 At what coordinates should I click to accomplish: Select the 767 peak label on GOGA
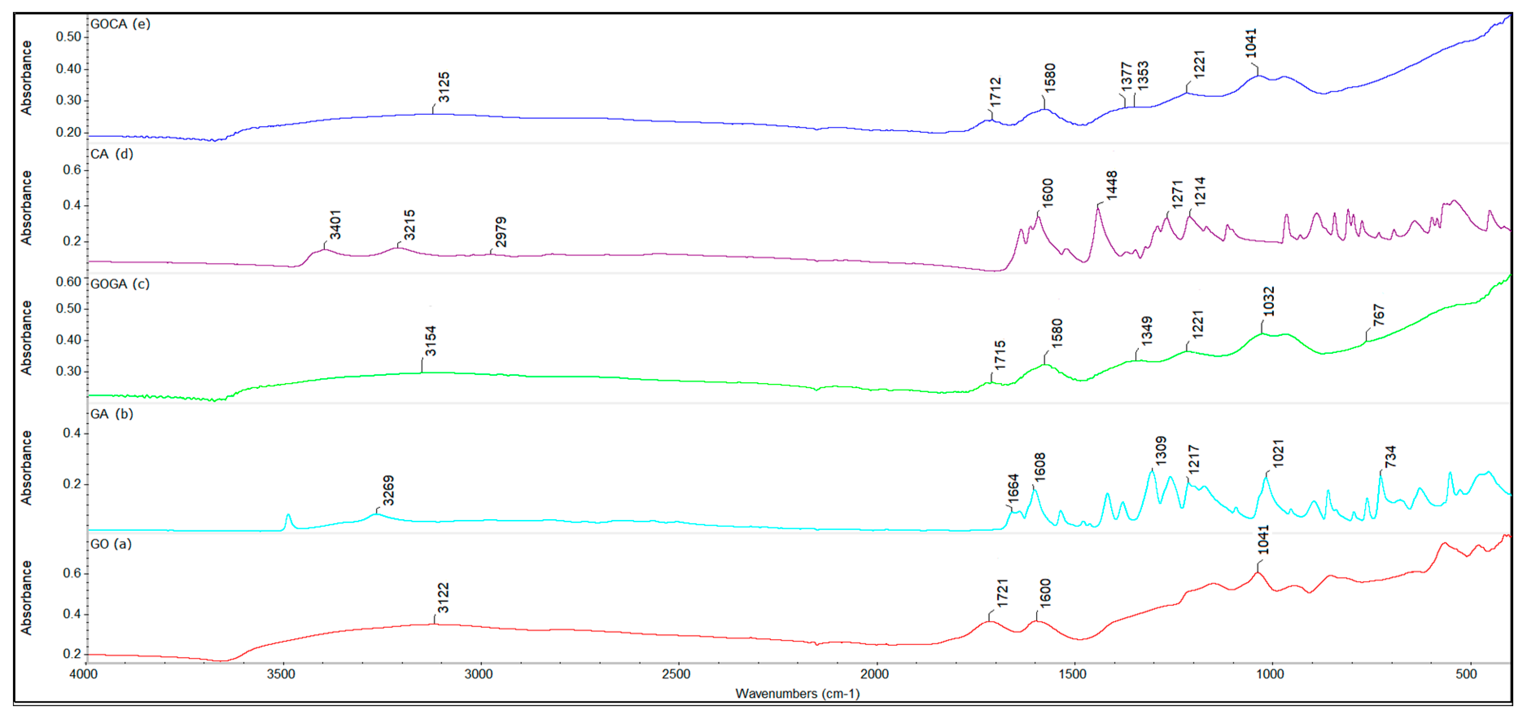(1378, 315)
